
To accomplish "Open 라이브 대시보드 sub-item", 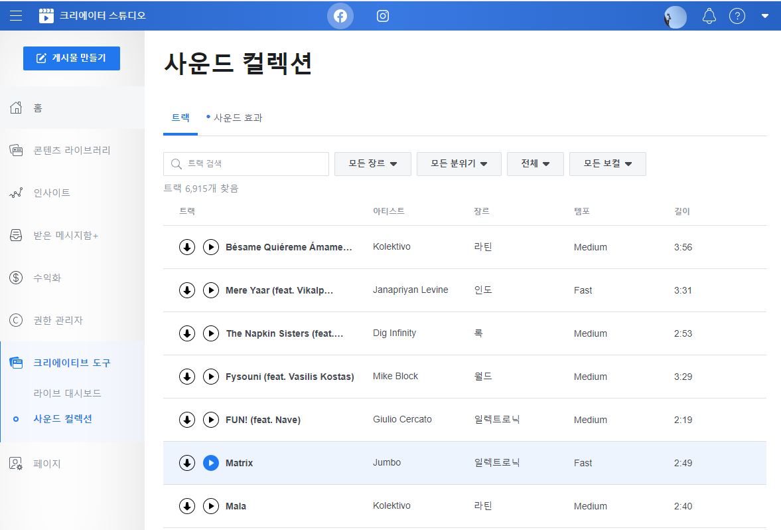I will tap(67, 393).
